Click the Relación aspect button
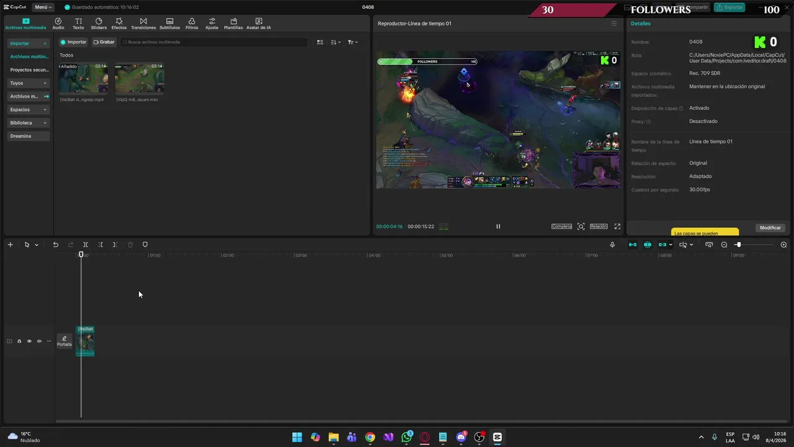Image resolution: width=794 pixels, height=447 pixels. click(x=599, y=227)
